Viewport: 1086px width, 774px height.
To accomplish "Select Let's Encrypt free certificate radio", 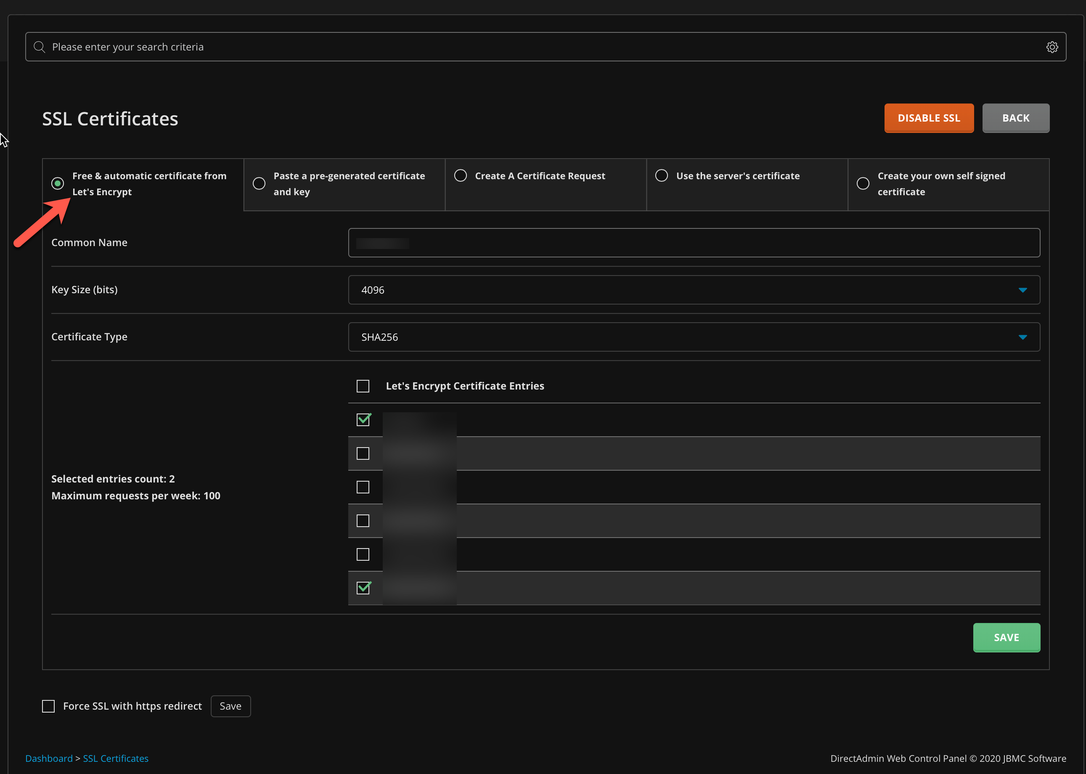I will click(x=58, y=183).
